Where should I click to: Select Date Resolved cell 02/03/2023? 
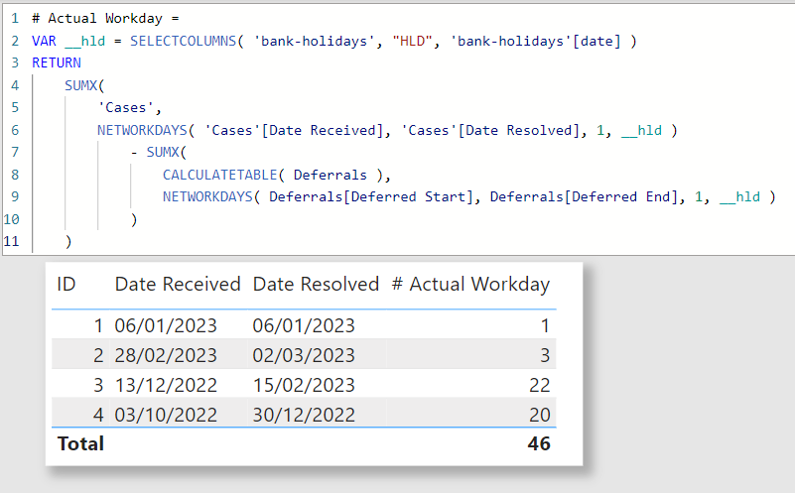[304, 356]
